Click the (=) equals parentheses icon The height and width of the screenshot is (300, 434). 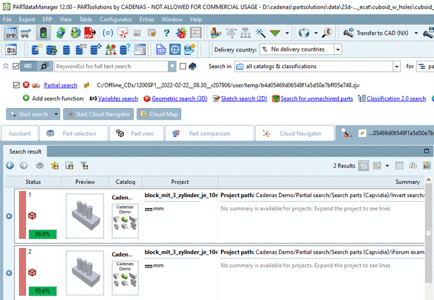point(108,33)
